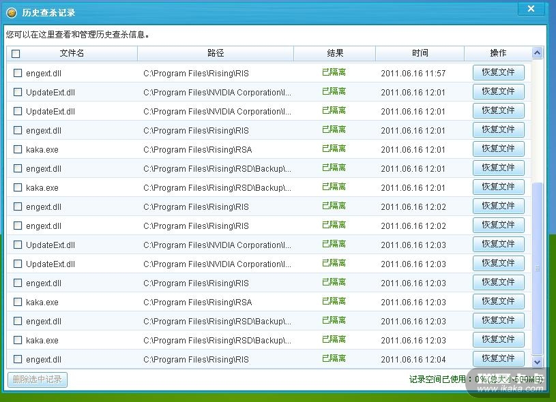The width and height of the screenshot is (556, 402).
Task: Restore kaka.exe RSA from 12:03
Action: 498,301
